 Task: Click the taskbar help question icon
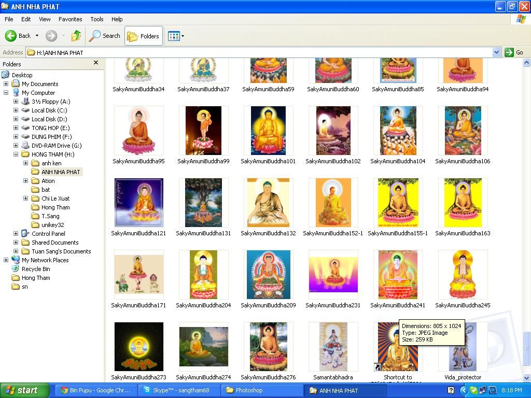(x=451, y=391)
